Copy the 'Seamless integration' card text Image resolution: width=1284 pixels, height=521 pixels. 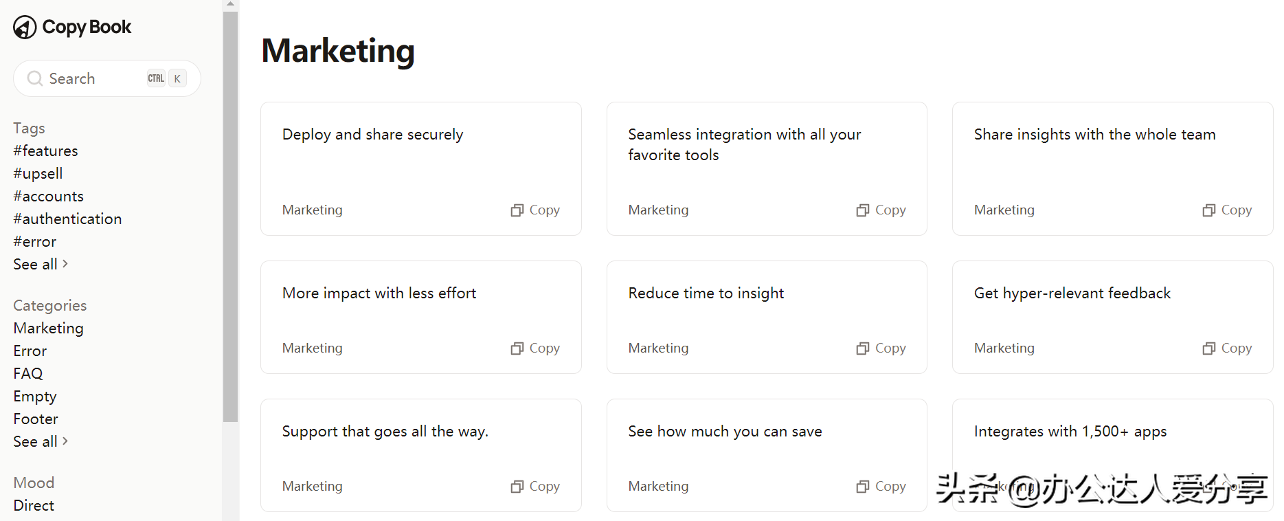pos(881,210)
